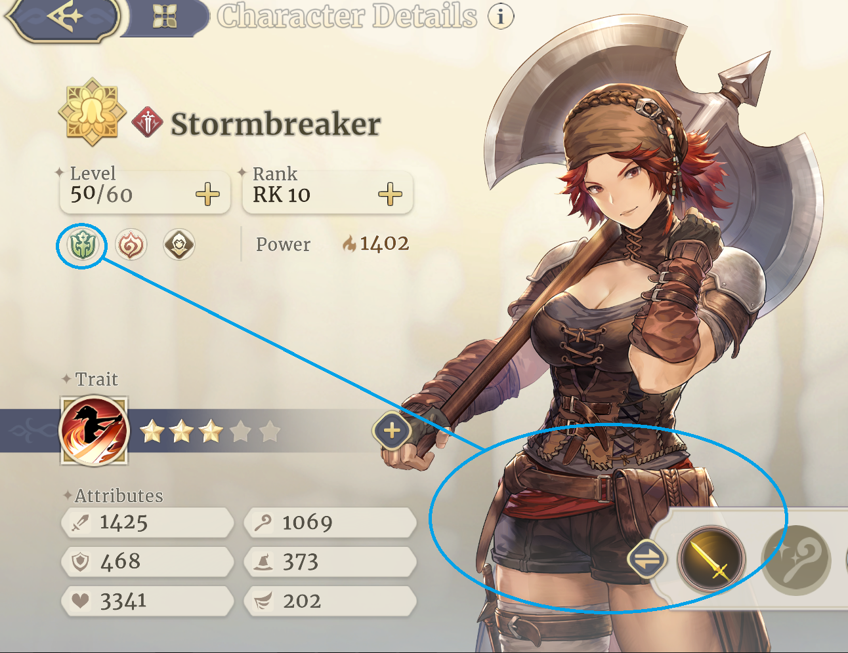Select the golden sword weapon slot

pyautogui.click(x=711, y=559)
